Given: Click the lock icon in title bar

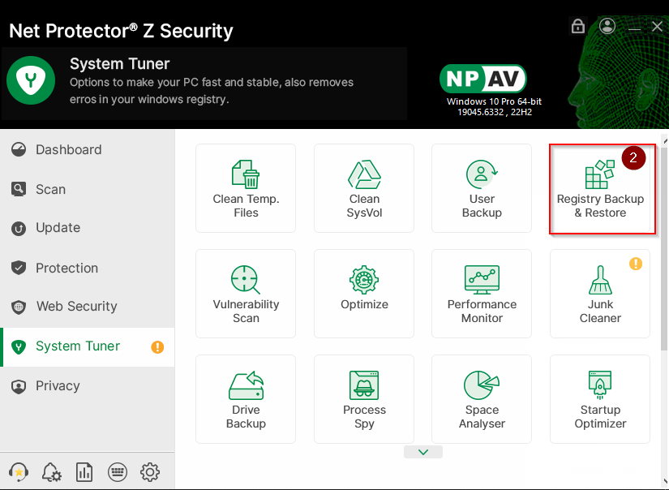Looking at the screenshot, I should [578, 26].
